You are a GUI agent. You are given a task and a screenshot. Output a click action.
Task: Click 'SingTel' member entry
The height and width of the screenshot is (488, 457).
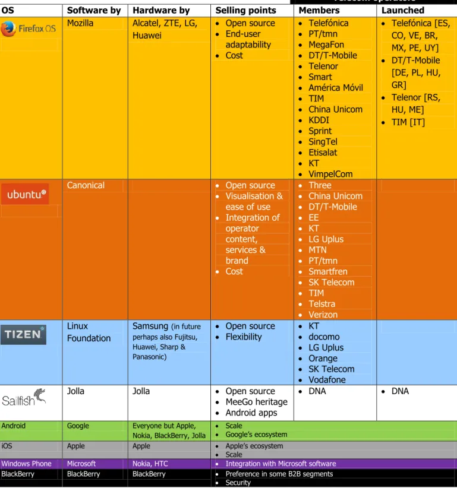coord(323,142)
